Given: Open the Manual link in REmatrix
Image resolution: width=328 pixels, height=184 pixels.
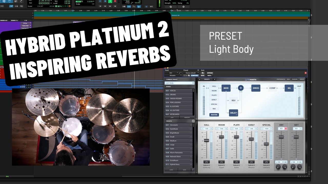Looking at the screenshot, I should [295, 79].
